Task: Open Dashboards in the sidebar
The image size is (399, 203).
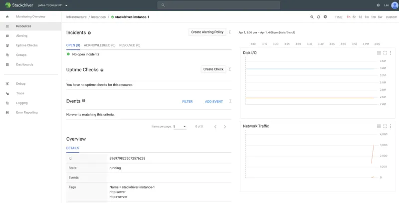Action: [24, 65]
